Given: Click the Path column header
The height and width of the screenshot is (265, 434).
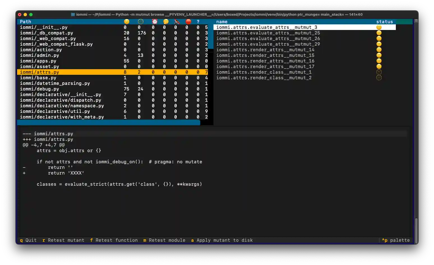Looking at the screenshot, I should pos(26,22).
